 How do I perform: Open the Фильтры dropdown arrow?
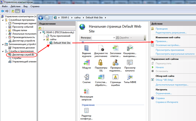click(114, 38)
